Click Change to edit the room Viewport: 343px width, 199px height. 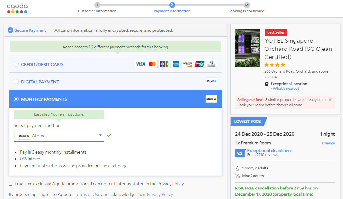tap(329, 143)
